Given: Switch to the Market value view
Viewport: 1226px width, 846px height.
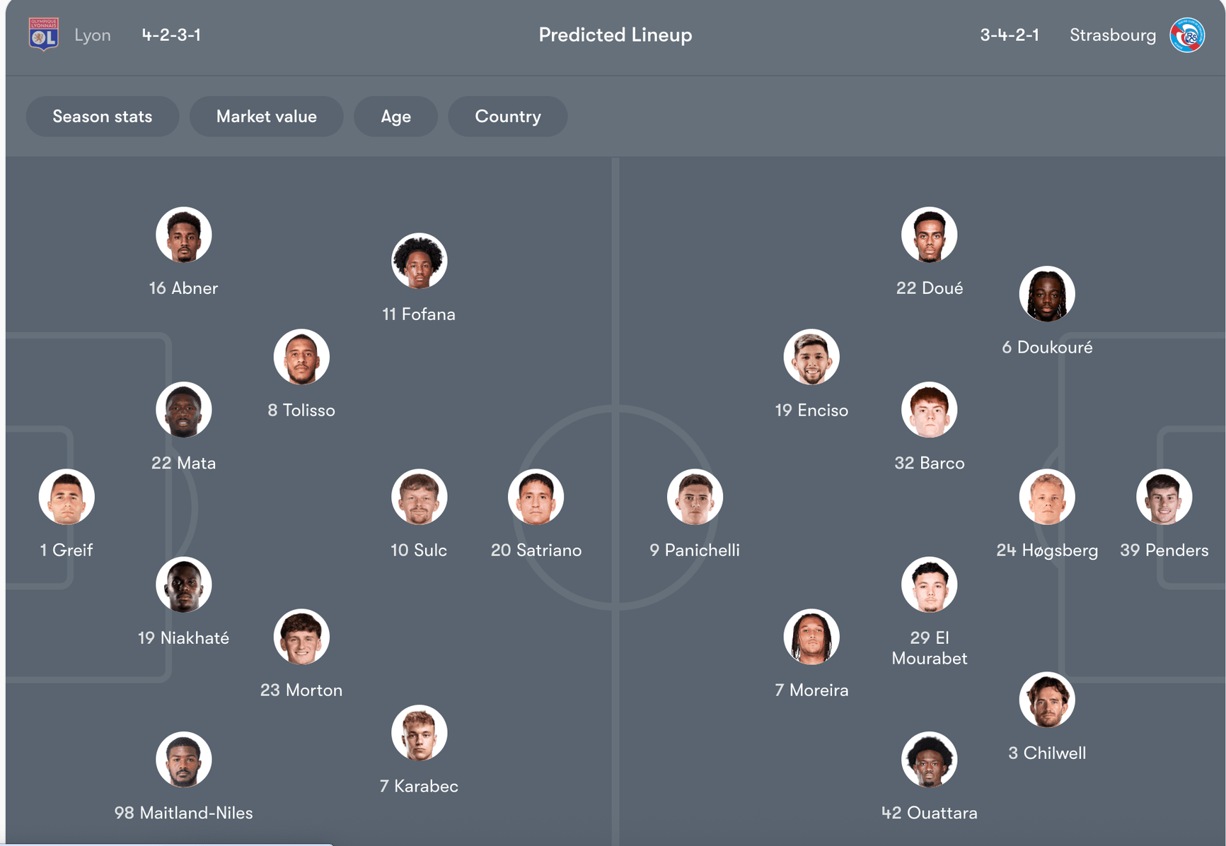Looking at the screenshot, I should pyautogui.click(x=267, y=117).
